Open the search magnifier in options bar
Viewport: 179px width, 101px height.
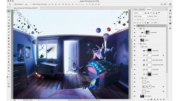click(162, 4)
